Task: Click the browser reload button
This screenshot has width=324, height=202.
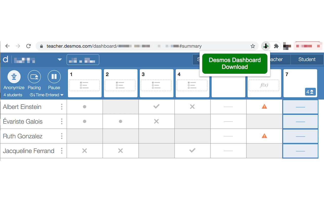Action: [28, 46]
